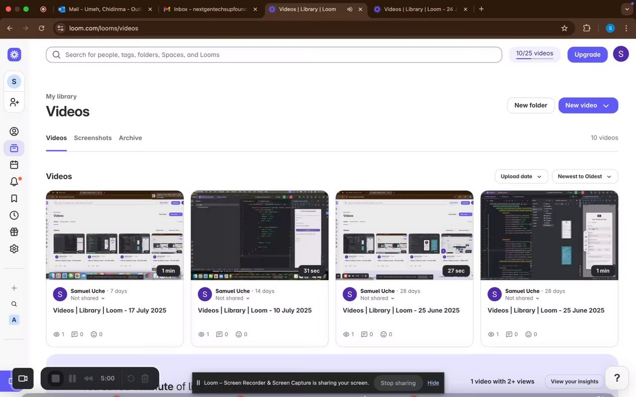Open the browser extensions puzzle icon

click(x=587, y=28)
